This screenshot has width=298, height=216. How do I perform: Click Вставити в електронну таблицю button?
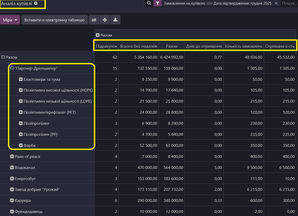[54, 20]
